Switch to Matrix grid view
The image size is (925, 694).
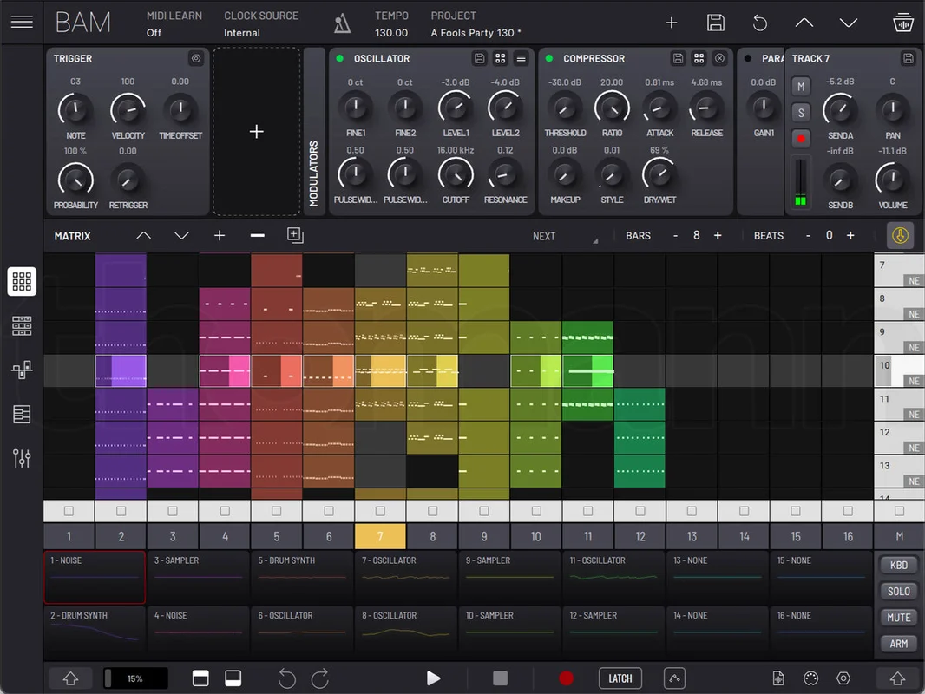pos(22,281)
